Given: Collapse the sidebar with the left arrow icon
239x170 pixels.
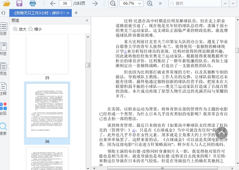Looking at the screenshot, I should (x=3, y=13).
